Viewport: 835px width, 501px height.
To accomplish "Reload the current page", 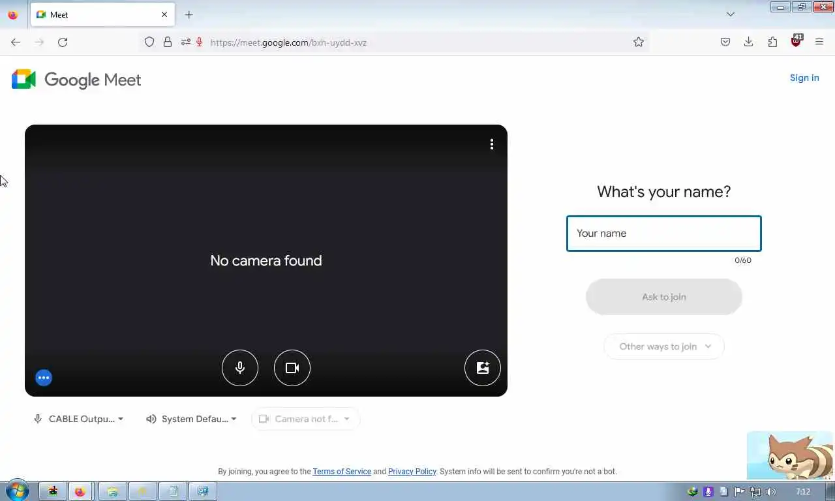I will [63, 42].
